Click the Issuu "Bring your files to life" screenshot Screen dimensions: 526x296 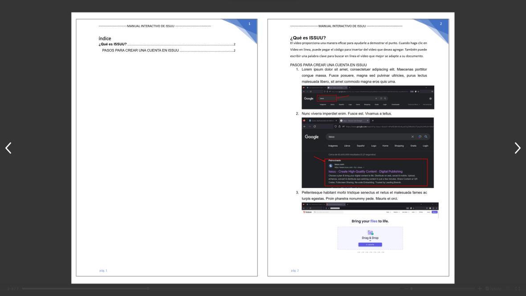(370, 228)
